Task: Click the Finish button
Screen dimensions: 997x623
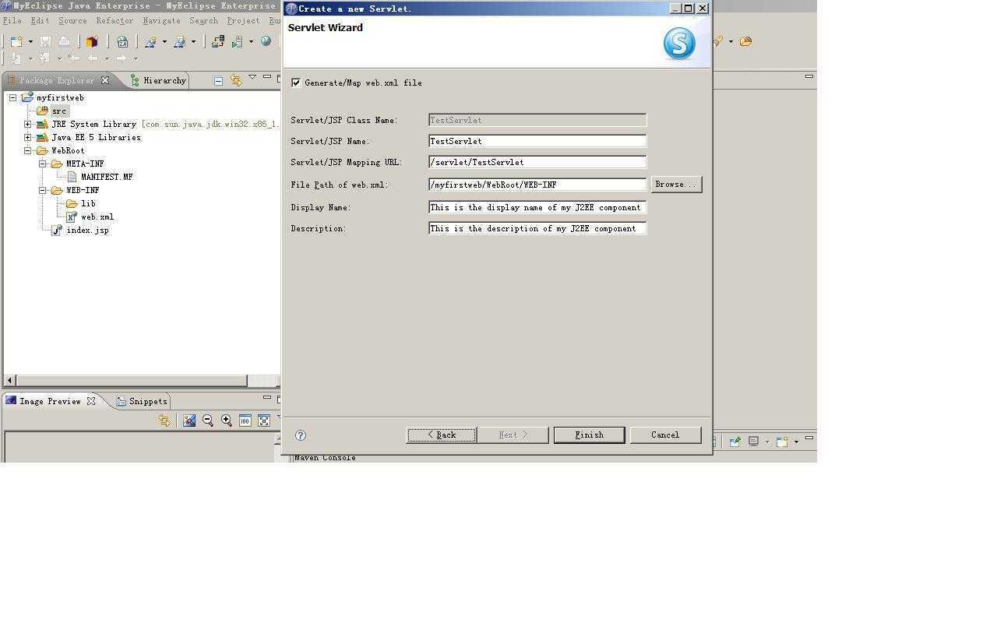Action: [589, 435]
